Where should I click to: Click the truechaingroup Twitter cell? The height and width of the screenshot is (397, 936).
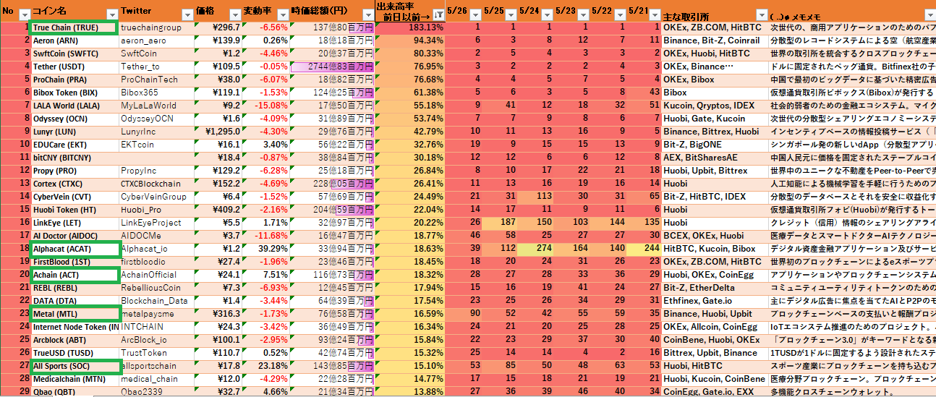(155, 27)
